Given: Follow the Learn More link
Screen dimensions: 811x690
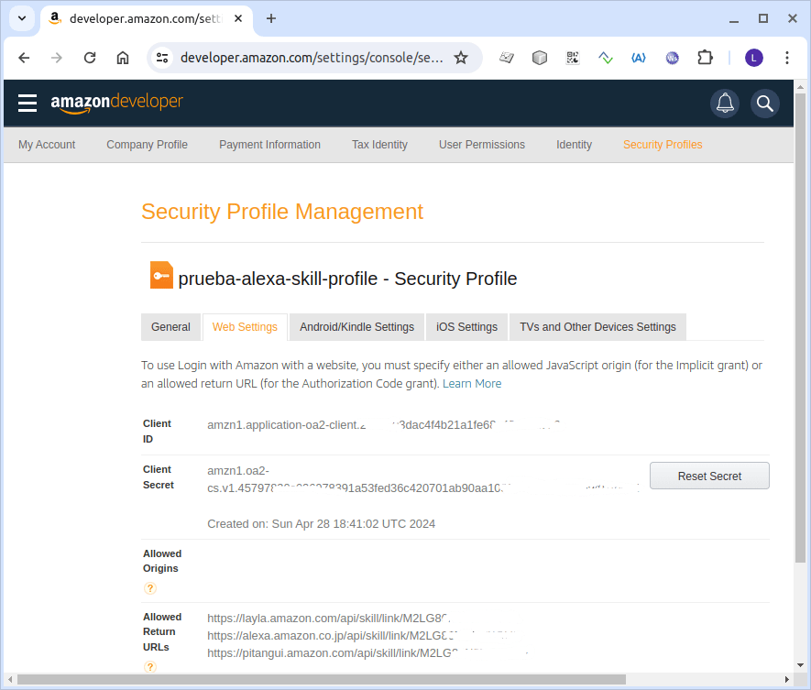Looking at the screenshot, I should coord(472,384).
